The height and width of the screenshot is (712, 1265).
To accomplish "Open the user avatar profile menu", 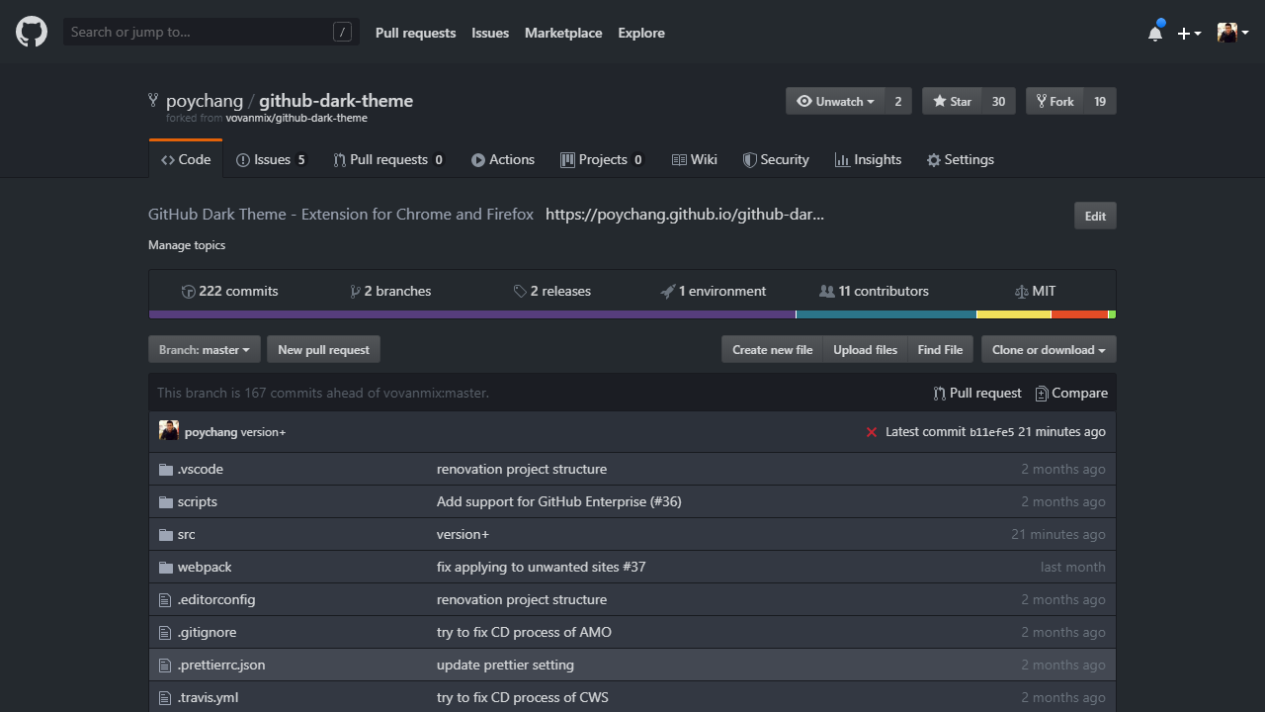I will pos(1232,33).
